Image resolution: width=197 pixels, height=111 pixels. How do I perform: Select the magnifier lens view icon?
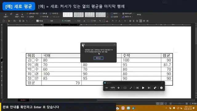[125, 88]
